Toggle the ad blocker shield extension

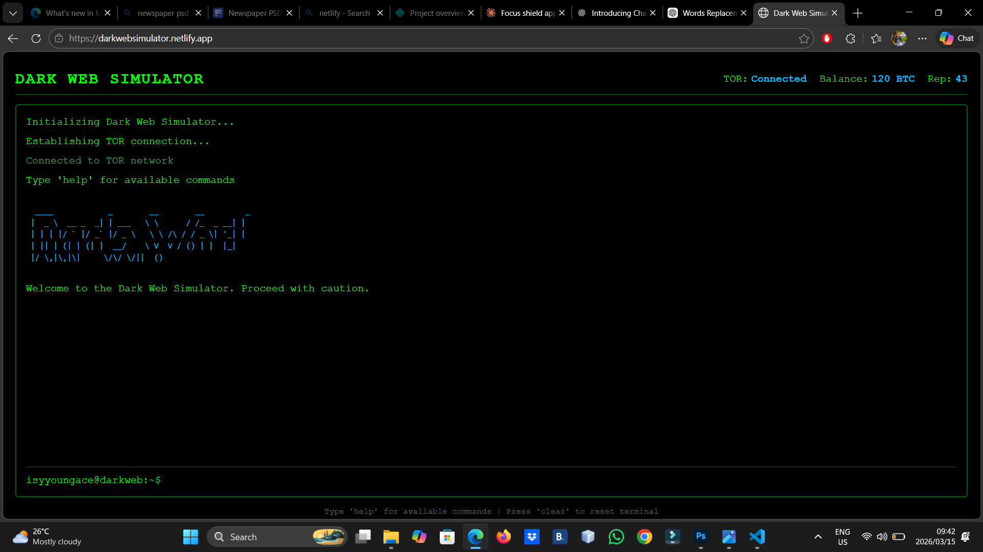[x=827, y=38]
